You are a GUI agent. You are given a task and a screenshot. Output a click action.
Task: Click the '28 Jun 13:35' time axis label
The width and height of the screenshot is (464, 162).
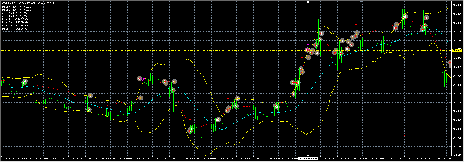click(x=411, y=158)
